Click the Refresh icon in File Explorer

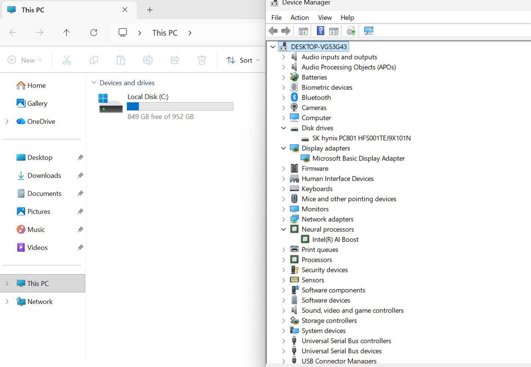94,33
